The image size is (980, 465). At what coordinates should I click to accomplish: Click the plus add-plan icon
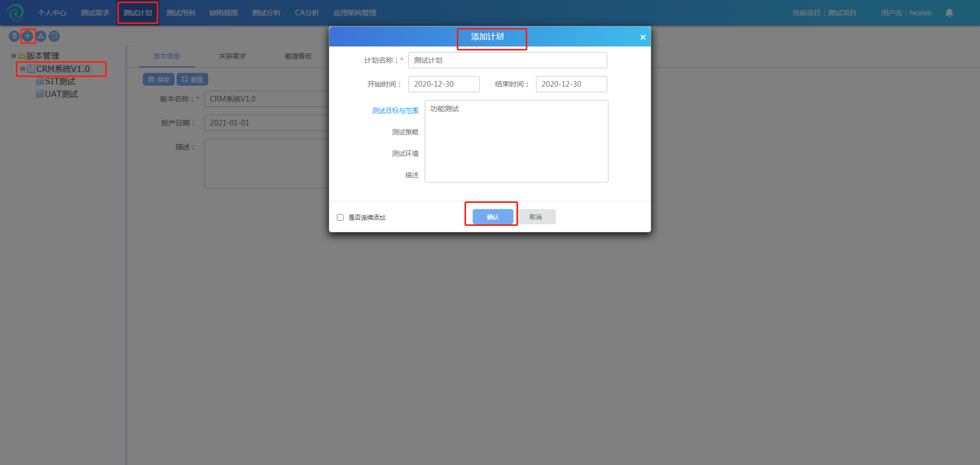(28, 36)
